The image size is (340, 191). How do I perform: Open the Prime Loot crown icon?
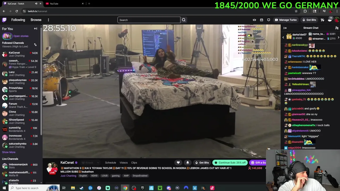tap(254, 20)
